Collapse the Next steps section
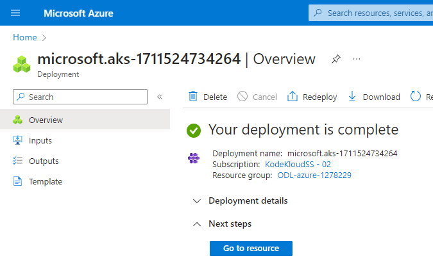This screenshot has height=269, width=433. click(x=197, y=224)
